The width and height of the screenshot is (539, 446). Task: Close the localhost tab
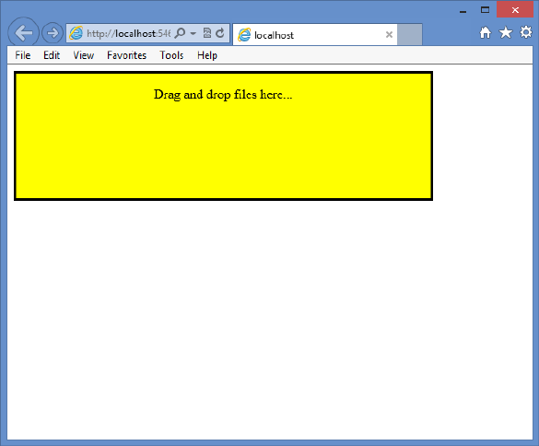[x=389, y=34]
